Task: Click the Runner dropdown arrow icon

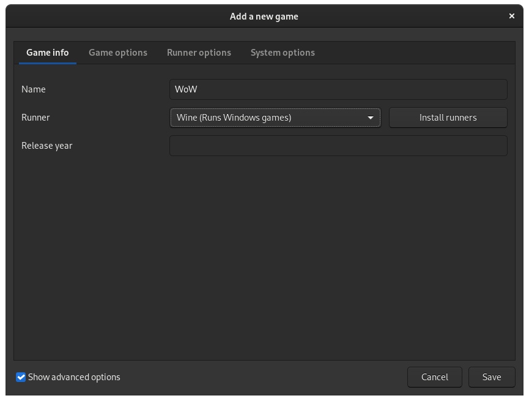Action: [x=371, y=118]
